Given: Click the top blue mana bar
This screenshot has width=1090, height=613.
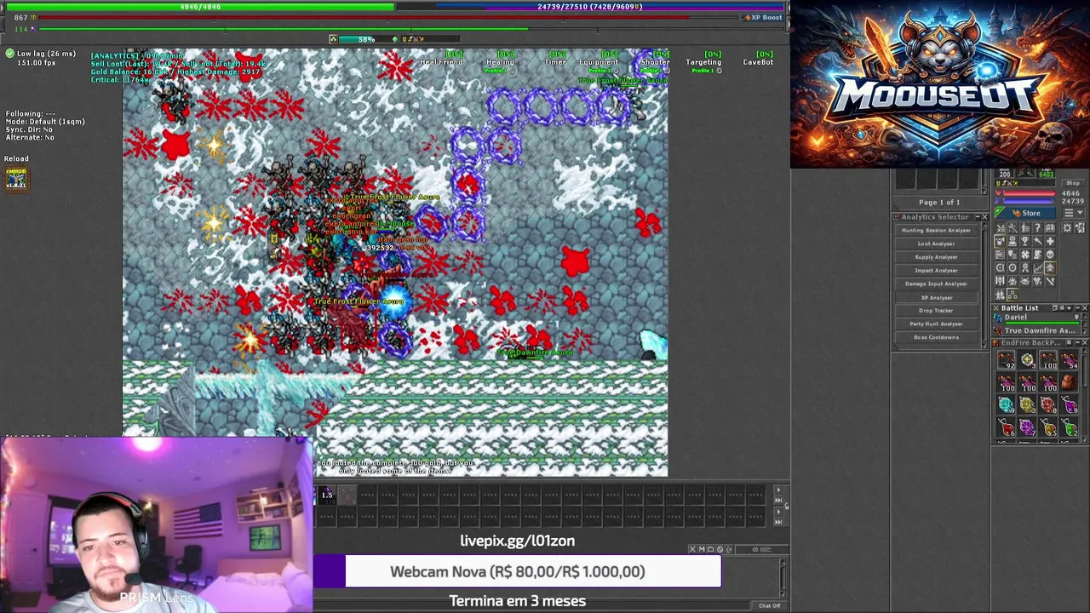Looking at the screenshot, I should coord(589,7).
